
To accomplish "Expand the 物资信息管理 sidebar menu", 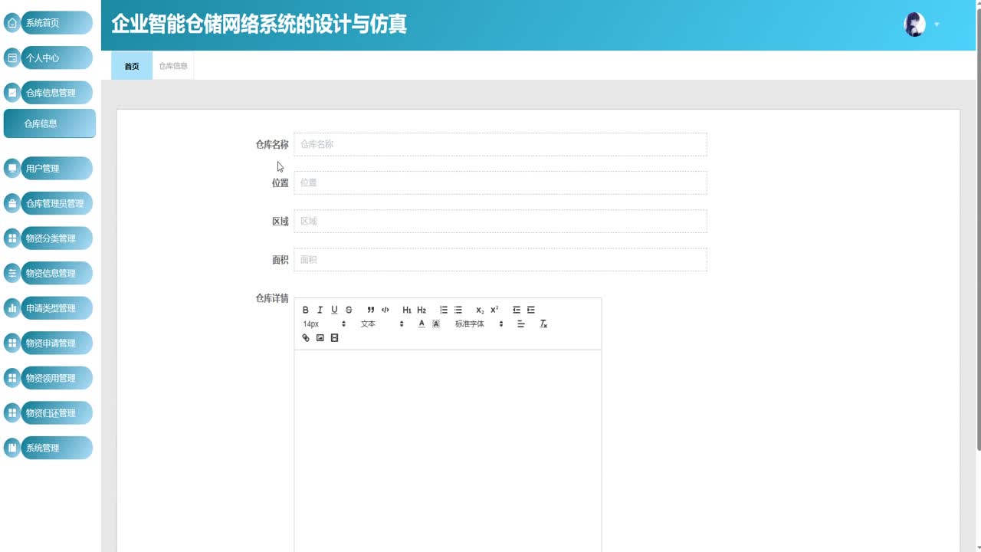I will click(x=57, y=273).
